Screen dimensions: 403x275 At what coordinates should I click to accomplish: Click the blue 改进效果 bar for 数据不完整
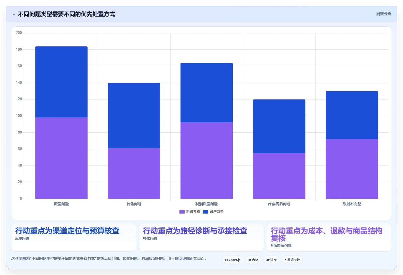coord(352,115)
